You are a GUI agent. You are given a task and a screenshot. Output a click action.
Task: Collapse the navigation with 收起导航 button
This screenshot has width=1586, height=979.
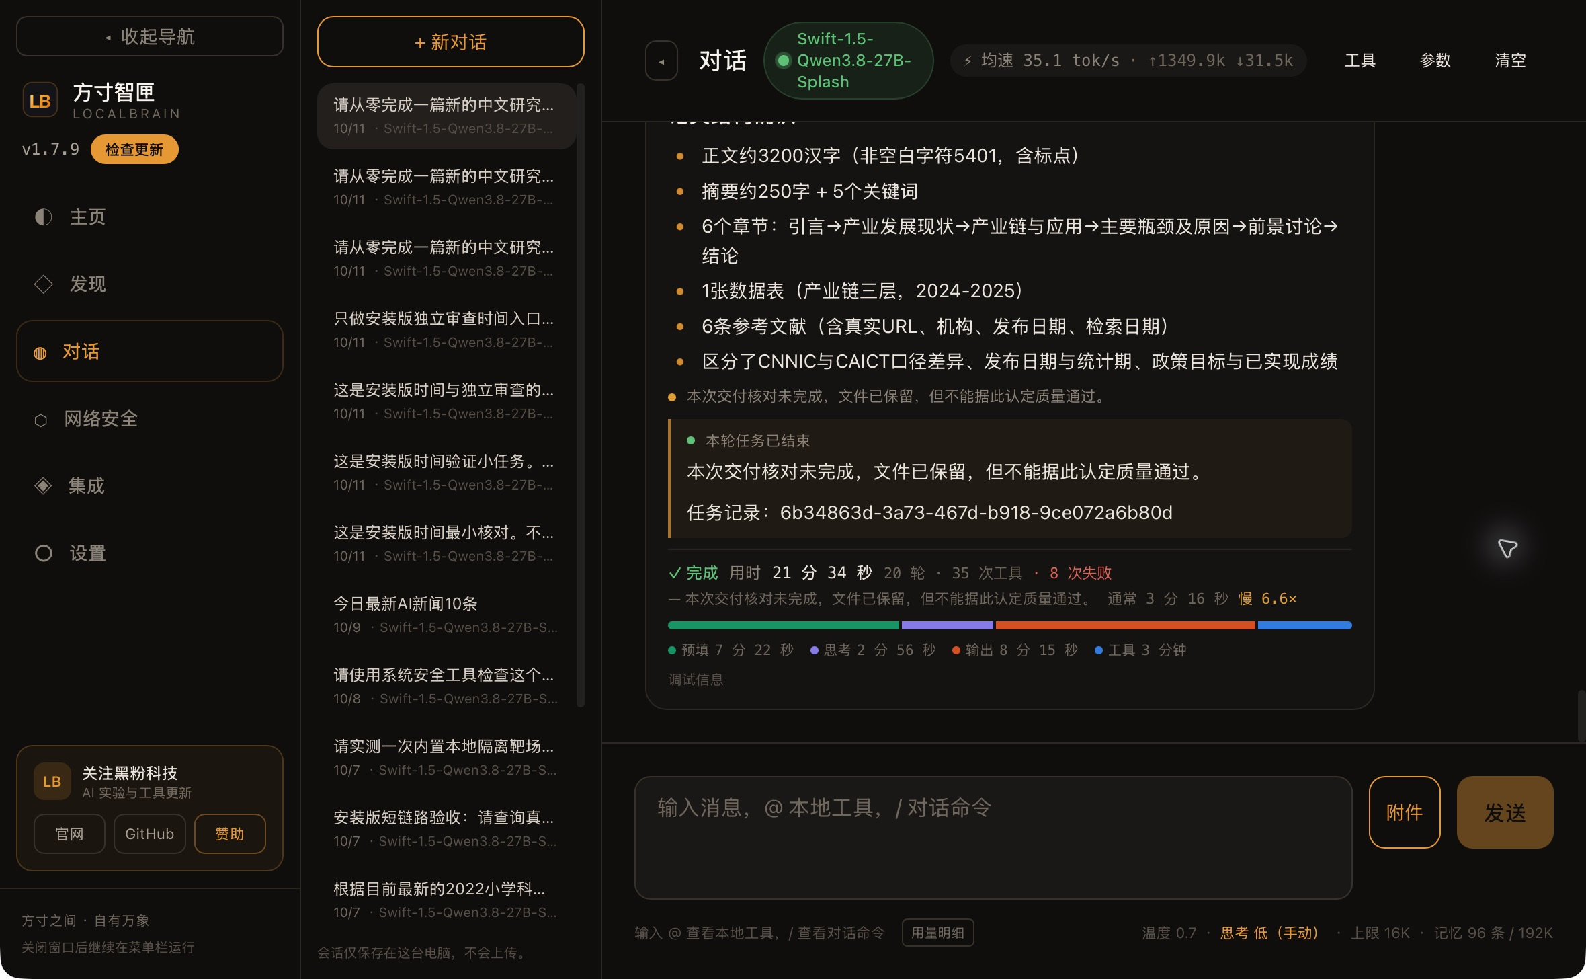(x=150, y=36)
